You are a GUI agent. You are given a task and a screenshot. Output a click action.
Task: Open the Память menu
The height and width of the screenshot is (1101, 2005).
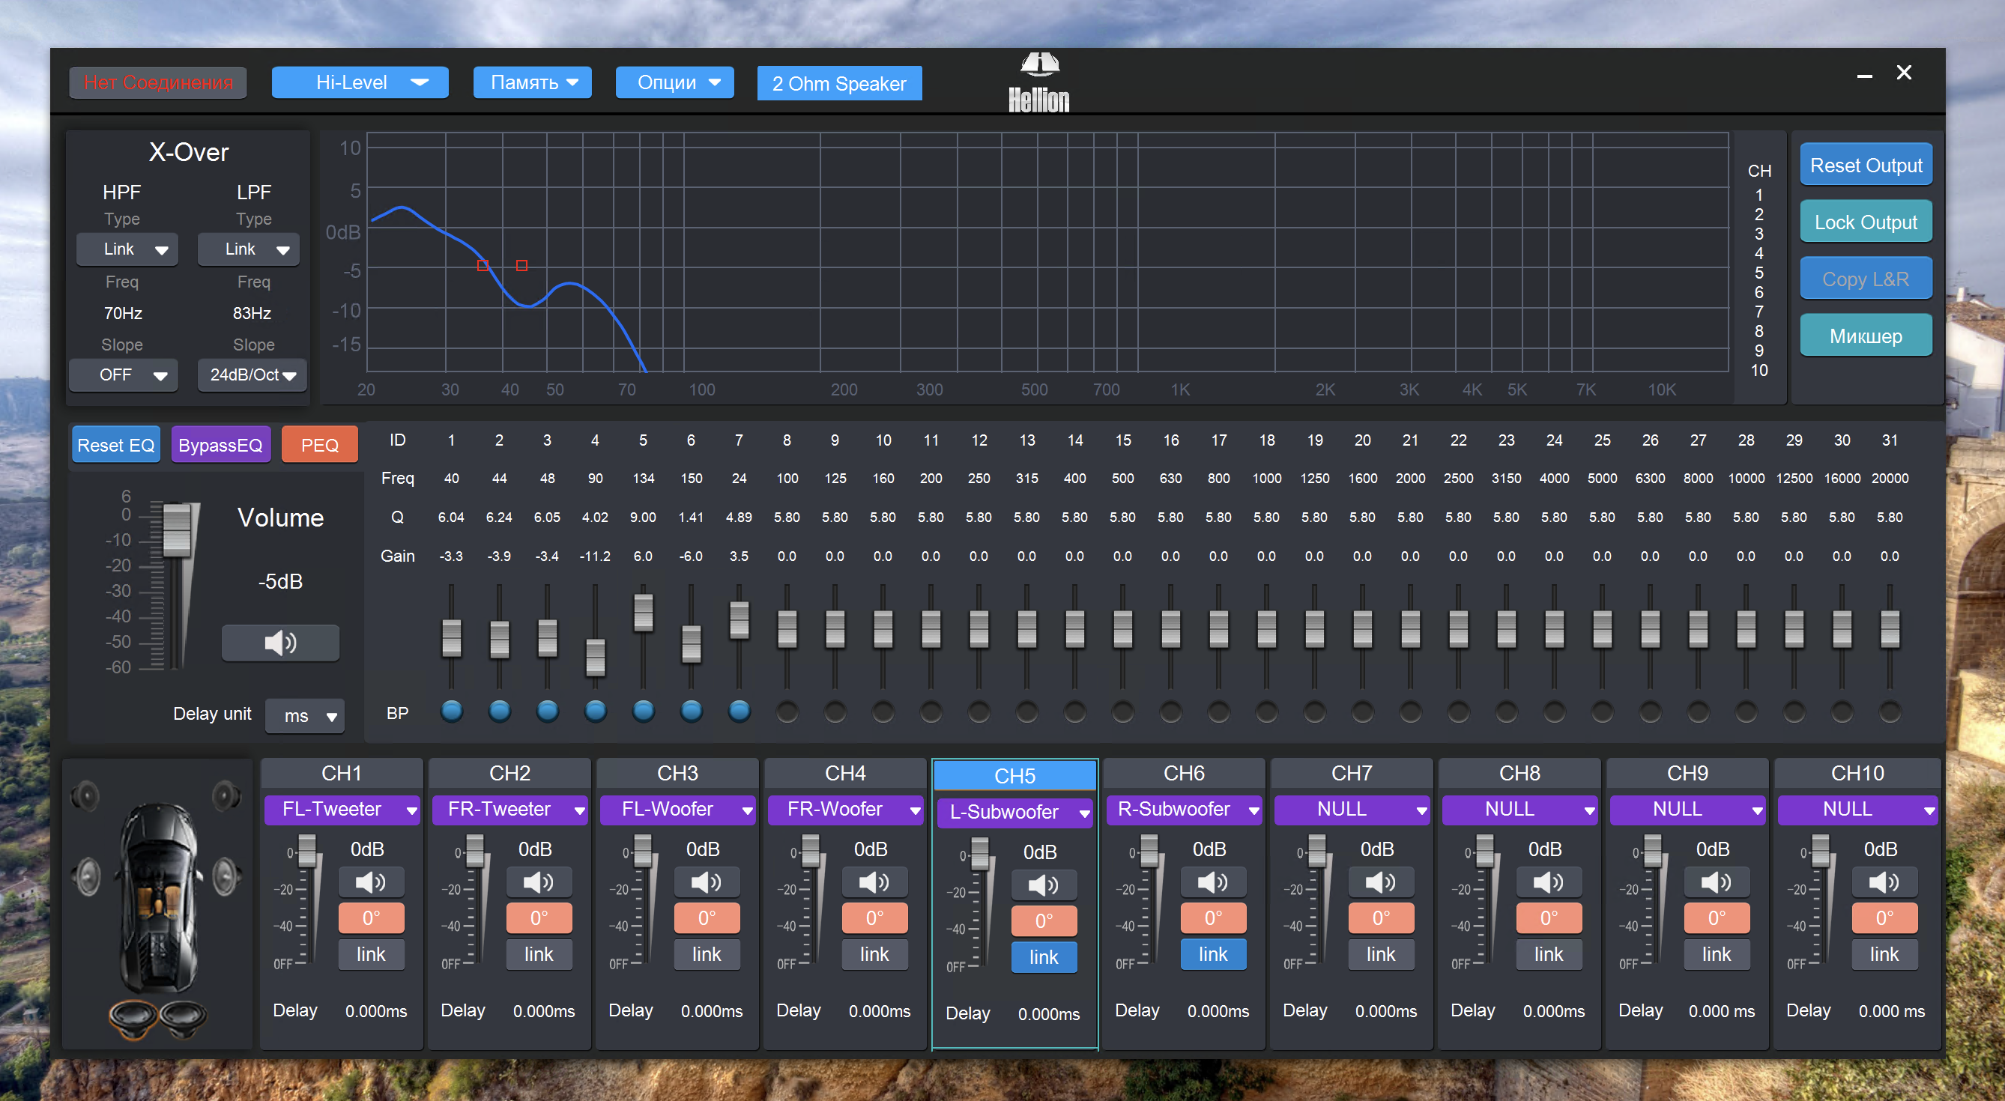point(533,82)
